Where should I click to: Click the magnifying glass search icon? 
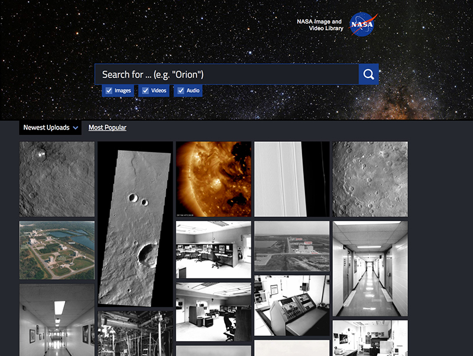tap(368, 74)
